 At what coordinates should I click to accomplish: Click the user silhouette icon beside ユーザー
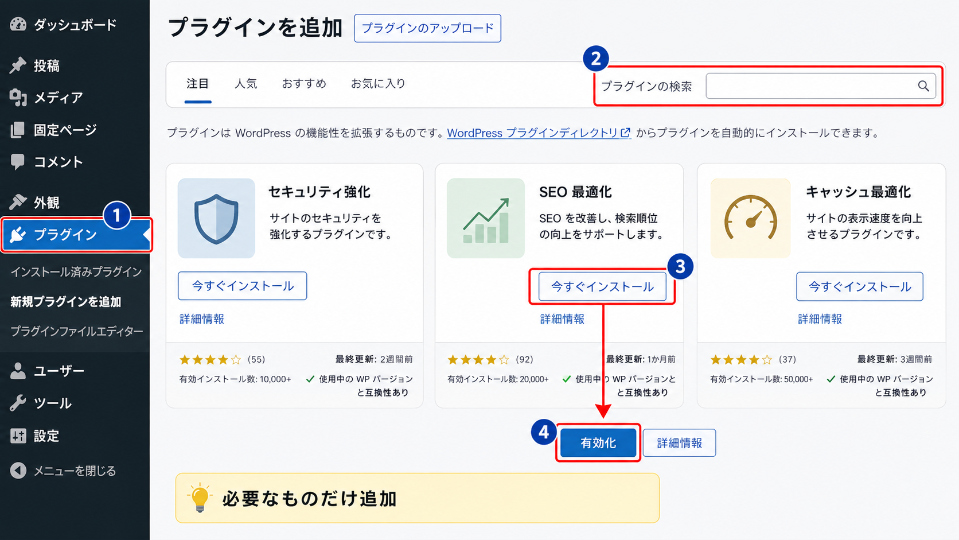coord(18,371)
